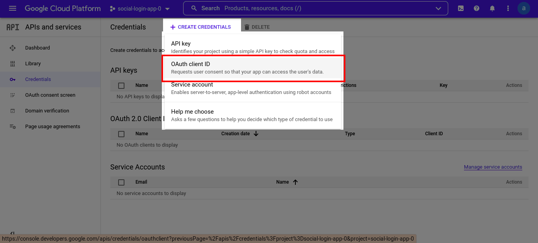The width and height of the screenshot is (538, 243).
Task: Click the APIs and services heading
Action: (53, 27)
